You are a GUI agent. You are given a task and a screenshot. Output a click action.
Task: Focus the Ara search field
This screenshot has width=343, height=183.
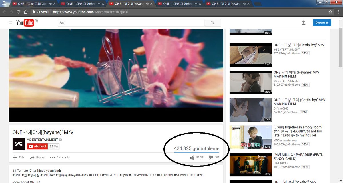(x=131, y=23)
